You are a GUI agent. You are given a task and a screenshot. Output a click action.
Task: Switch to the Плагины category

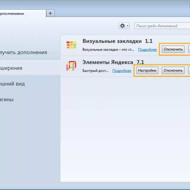pyautogui.click(x=30, y=99)
